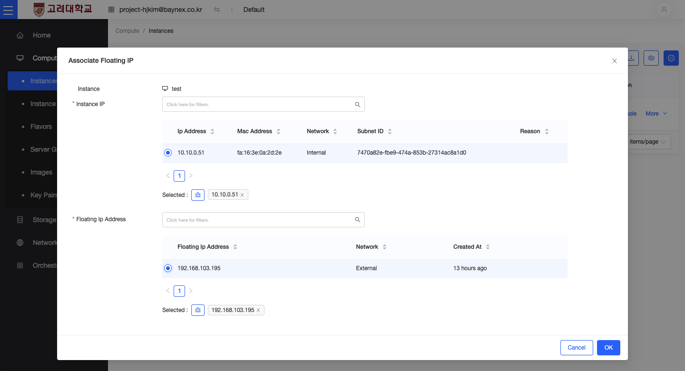Open the hamburger navigation menu
This screenshot has height=371, width=685.
(8, 10)
